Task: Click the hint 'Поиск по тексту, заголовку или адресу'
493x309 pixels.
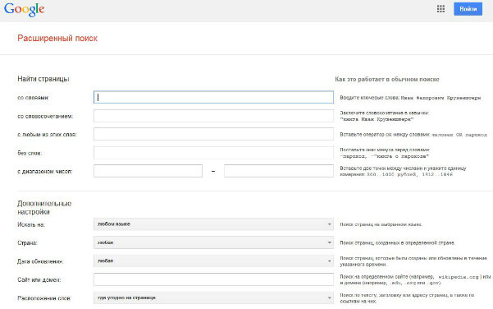Action: click(x=407, y=298)
